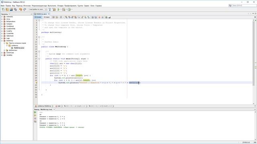Collapse the license comment fold at line 1

pos(39,20)
